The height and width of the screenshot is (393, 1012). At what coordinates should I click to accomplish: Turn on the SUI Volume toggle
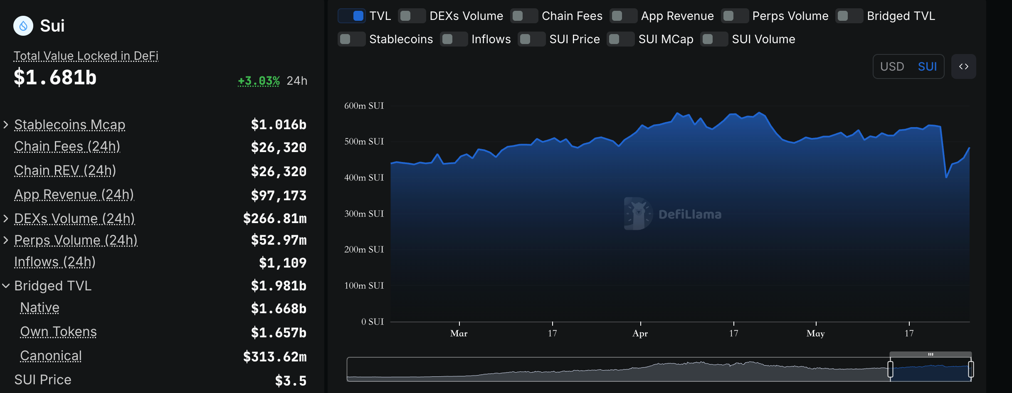point(714,39)
